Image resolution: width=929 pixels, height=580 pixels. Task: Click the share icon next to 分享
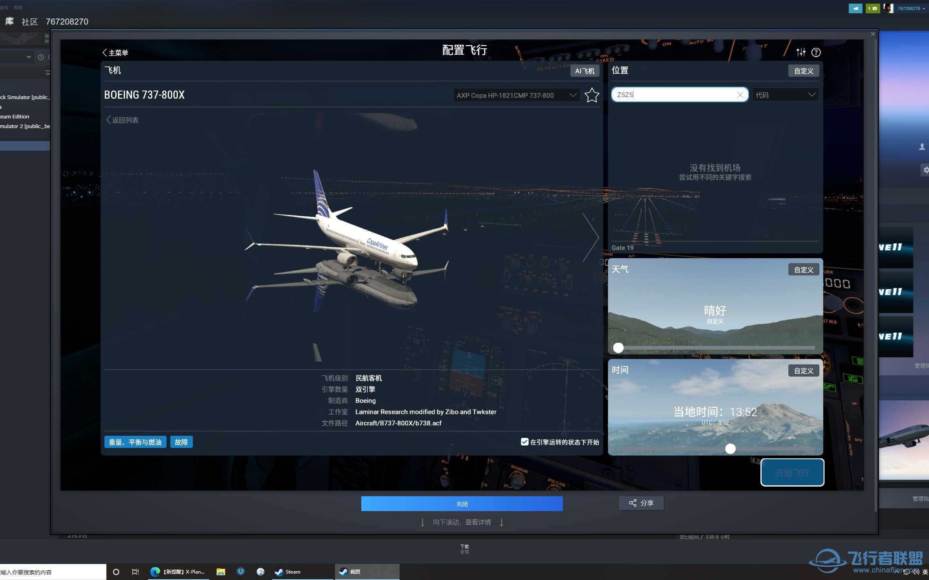click(x=633, y=503)
